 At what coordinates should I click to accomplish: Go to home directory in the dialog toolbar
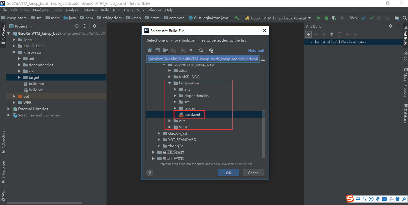point(150,50)
